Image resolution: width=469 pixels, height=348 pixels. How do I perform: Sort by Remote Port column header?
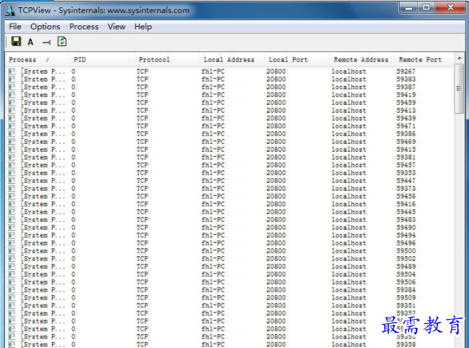pyautogui.click(x=424, y=59)
